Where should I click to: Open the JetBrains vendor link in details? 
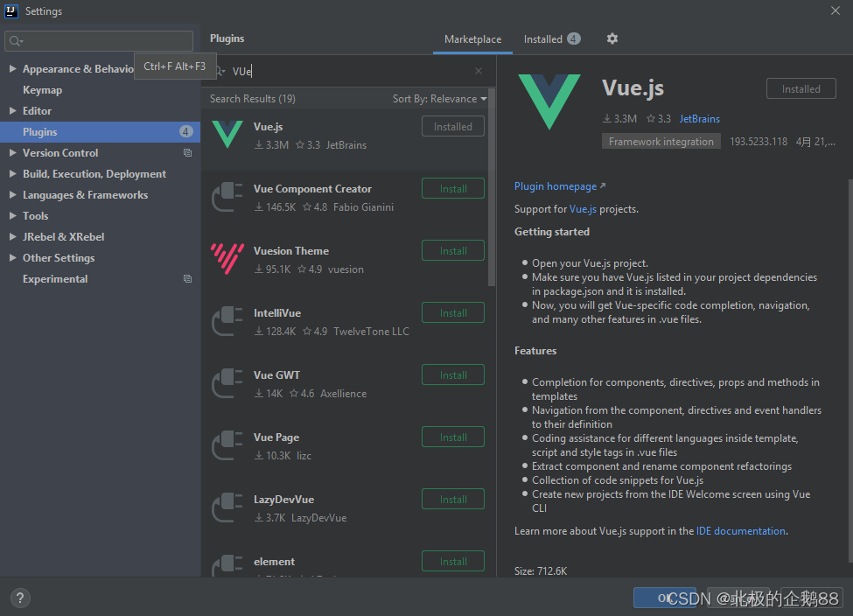[700, 119]
